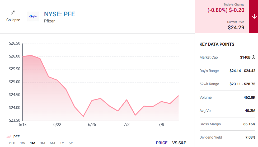
Task: Open the NYSE: PFE ticker link
Action: [59, 14]
